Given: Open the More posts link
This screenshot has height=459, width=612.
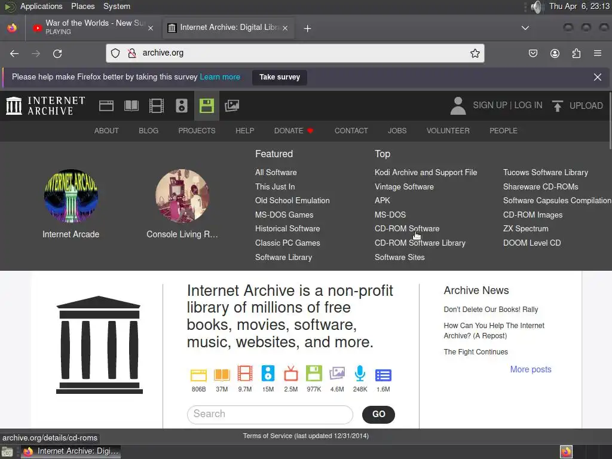Looking at the screenshot, I should [531, 369].
